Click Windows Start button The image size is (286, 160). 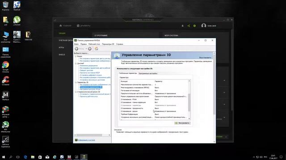[4, 157]
